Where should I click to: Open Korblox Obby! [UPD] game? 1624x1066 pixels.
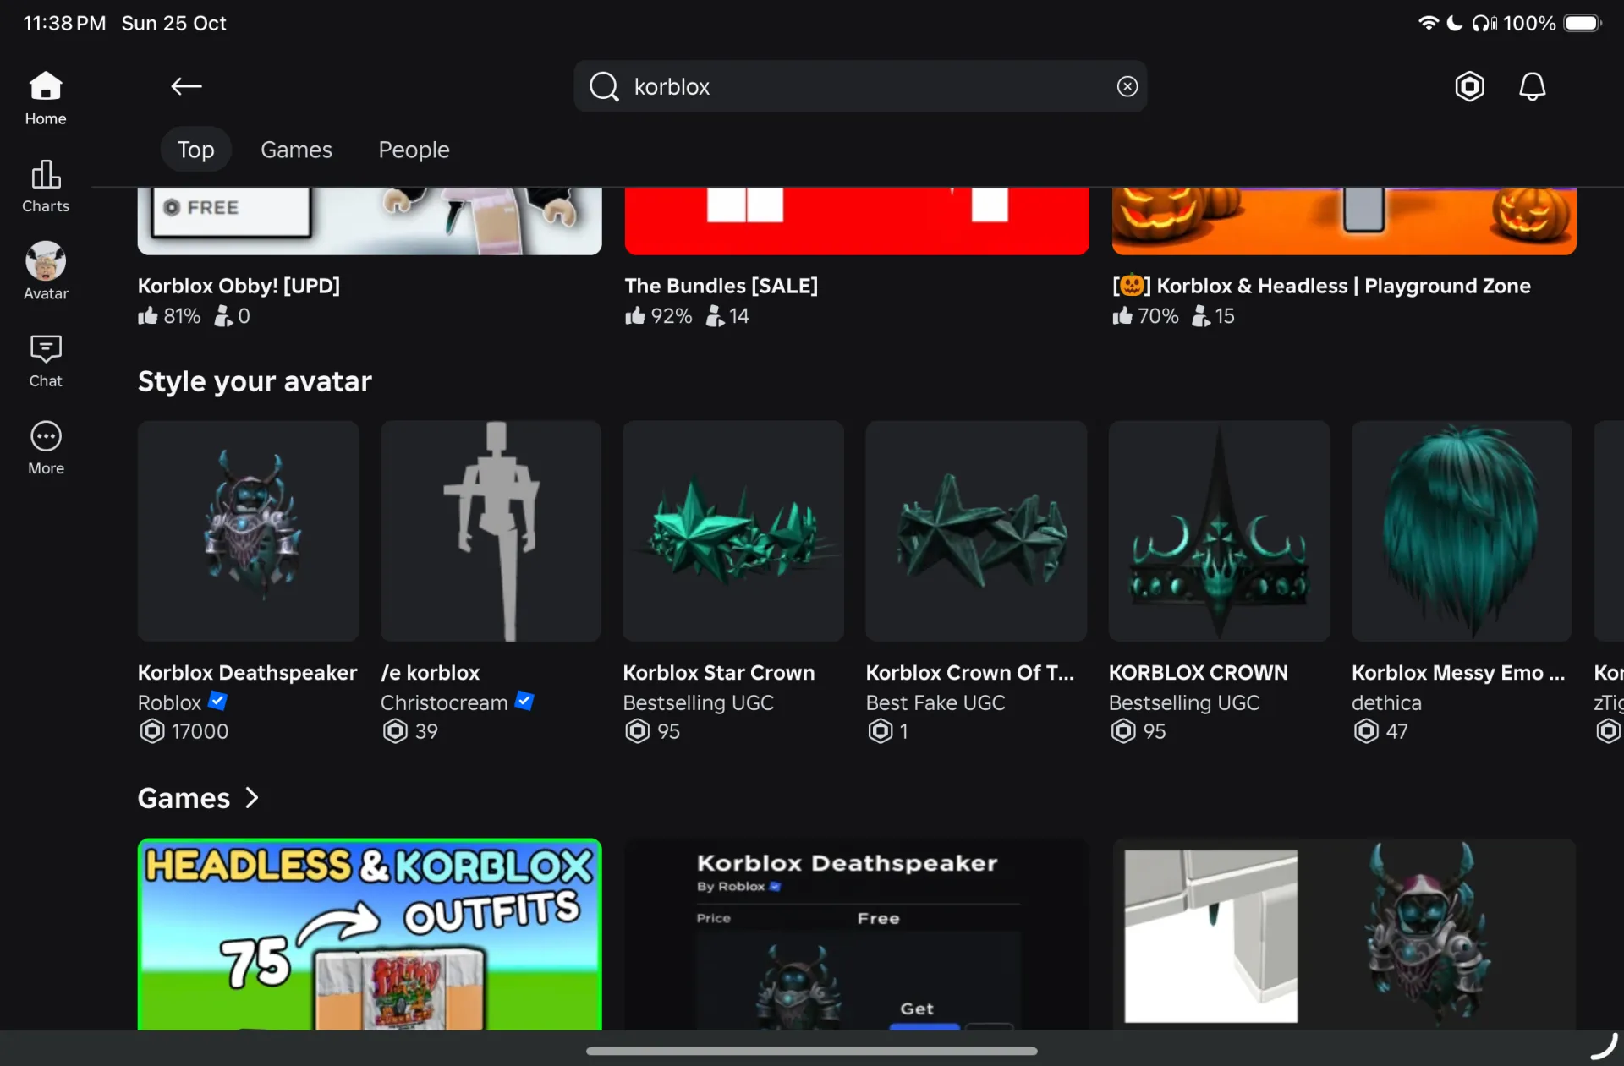click(x=370, y=221)
